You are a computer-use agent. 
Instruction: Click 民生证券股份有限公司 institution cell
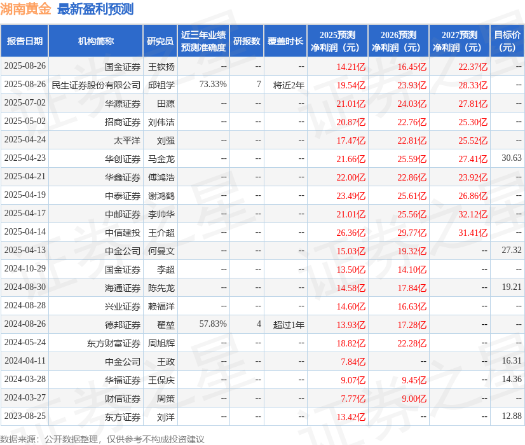point(96,85)
